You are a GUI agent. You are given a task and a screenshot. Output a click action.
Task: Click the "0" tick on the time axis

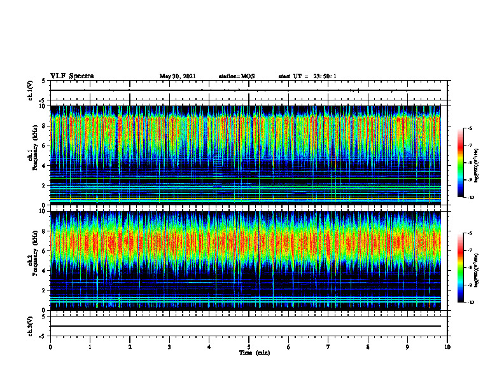50,347
